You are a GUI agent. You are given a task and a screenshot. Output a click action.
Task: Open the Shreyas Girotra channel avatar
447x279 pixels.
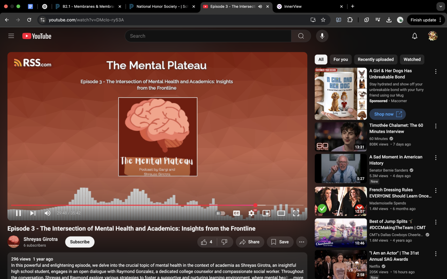[13, 242]
